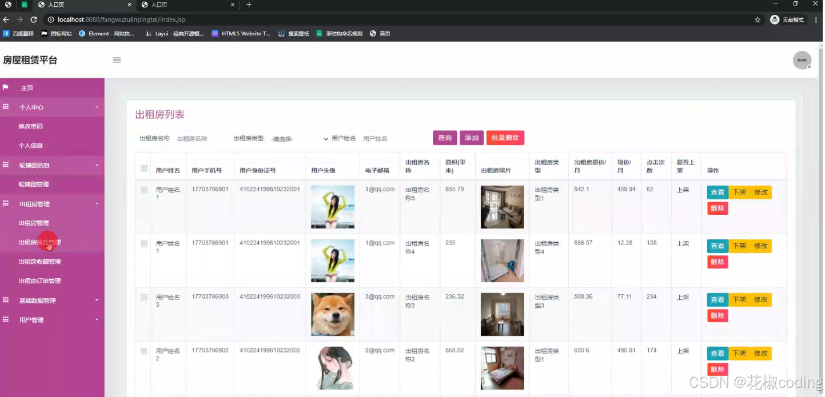Open the 首页 bookmark
Screen dimensions: 825x397
(x=380, y=34)
